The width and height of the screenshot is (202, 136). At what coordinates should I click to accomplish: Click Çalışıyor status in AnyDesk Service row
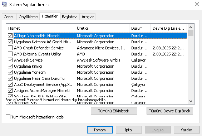pyautogui.click(x=138, y=60)
